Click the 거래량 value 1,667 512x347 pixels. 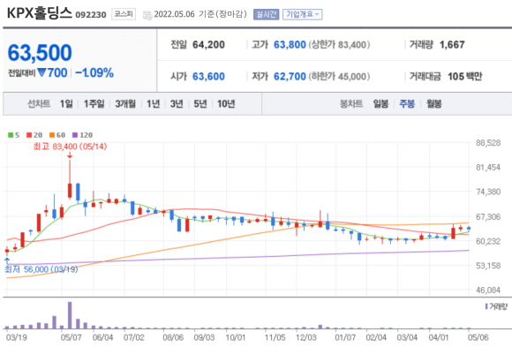[452, 44]
